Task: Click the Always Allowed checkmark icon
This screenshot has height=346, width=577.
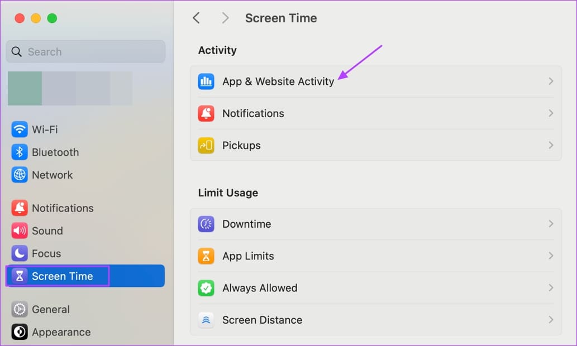Action: 206,287
